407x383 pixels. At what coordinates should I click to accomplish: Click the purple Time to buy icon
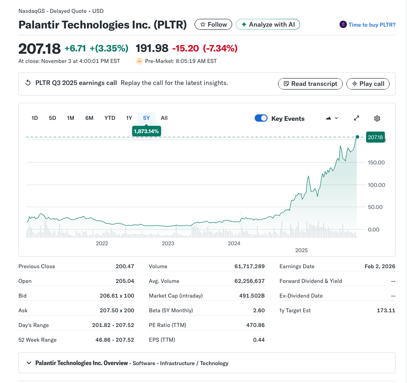coord(343,25)
